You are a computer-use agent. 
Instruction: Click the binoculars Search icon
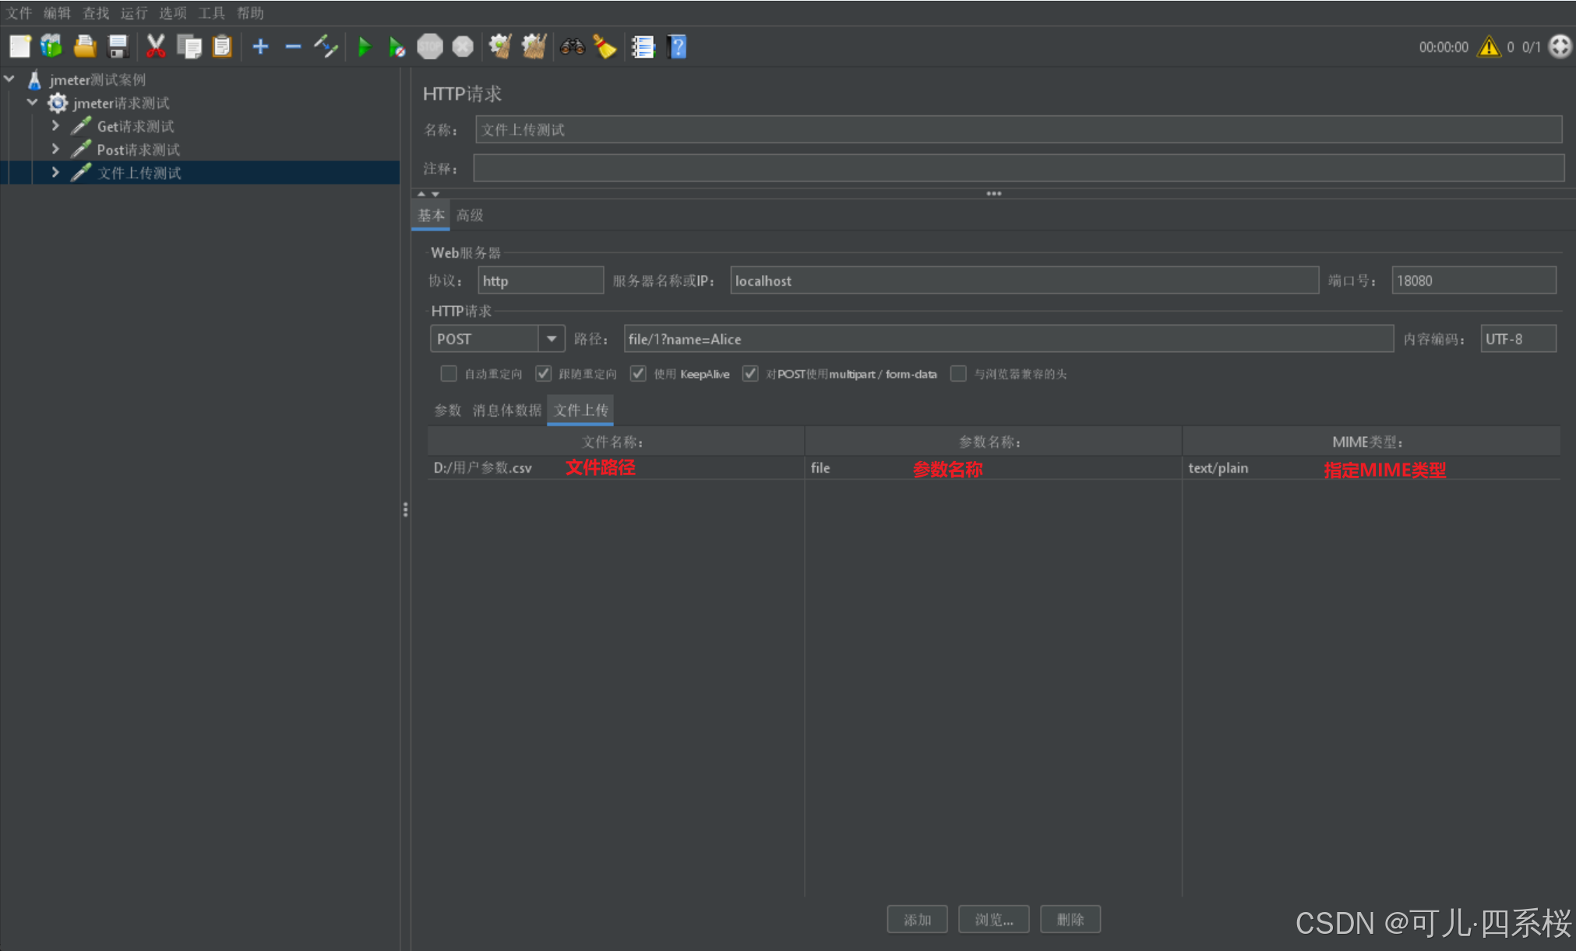(x=572, y=48)
